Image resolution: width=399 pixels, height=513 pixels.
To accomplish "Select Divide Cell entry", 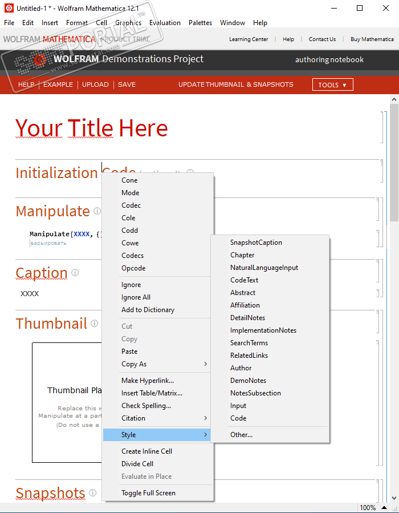I will [158, 463].
